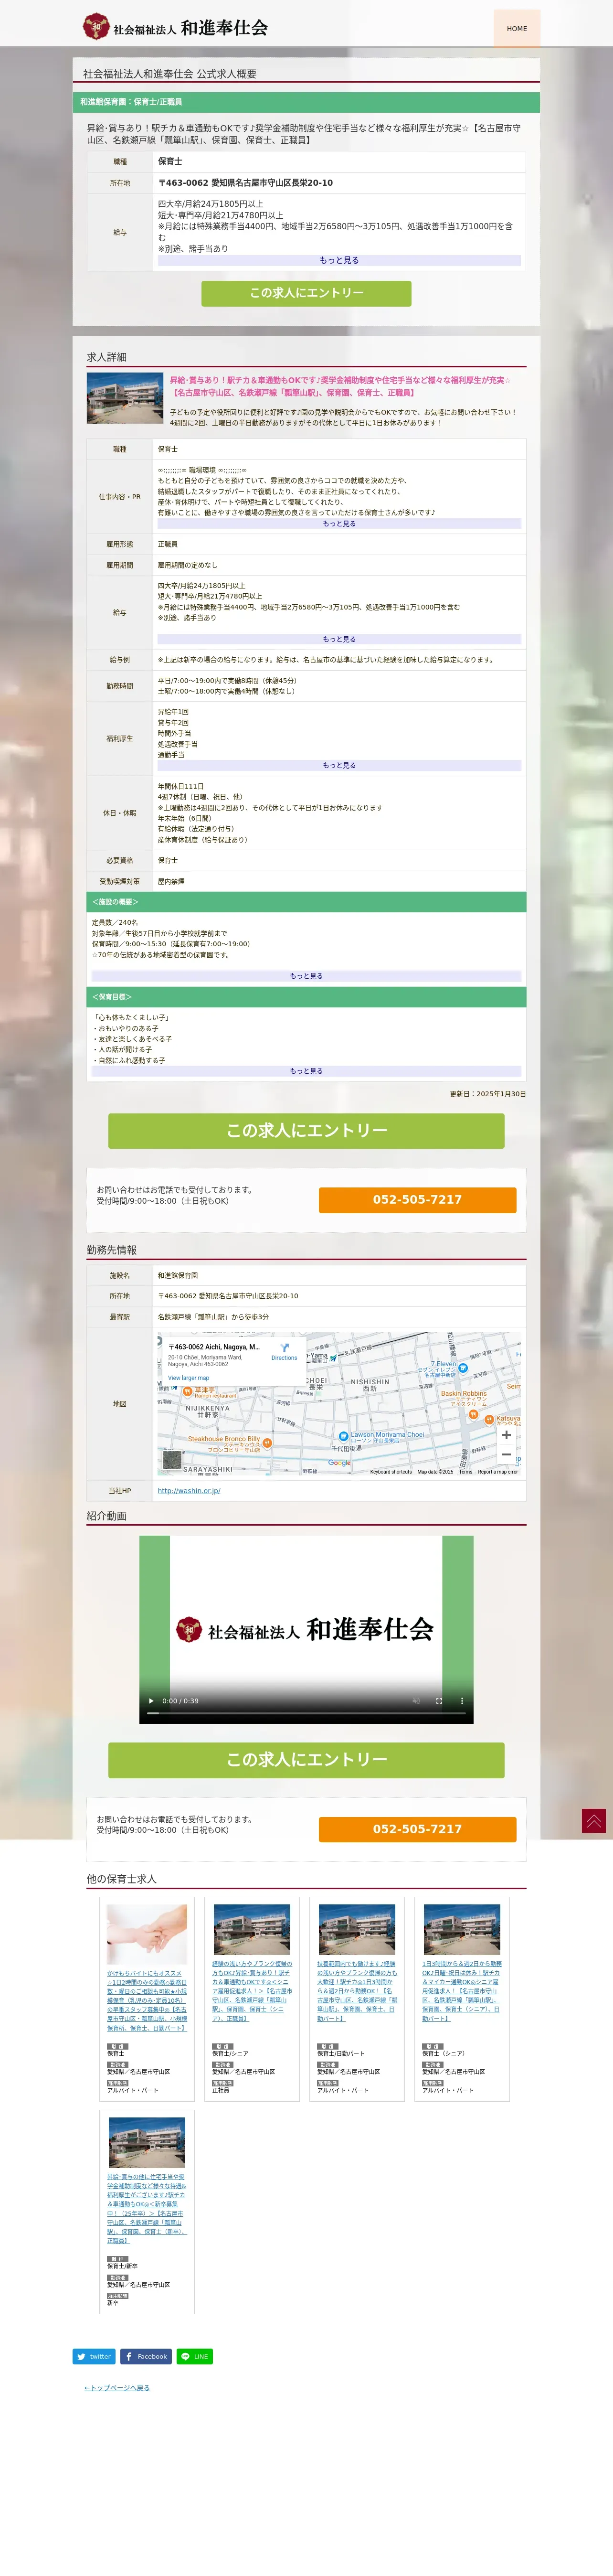This screenshot has width=613, height=2576.
Task: Click '←トップページへ戻る' link
Action: click(x=117, y=2388)
